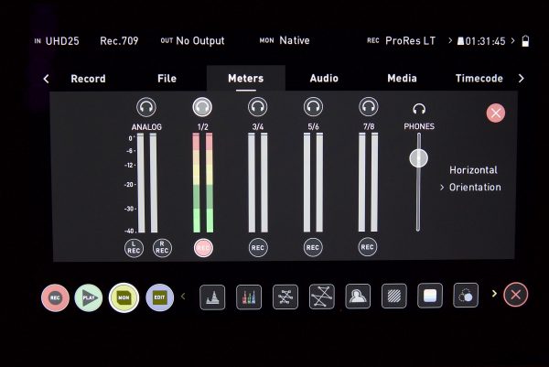Open the vectorscope tool
The width and height of the screenshot is (549, 367).
[285, 296]
